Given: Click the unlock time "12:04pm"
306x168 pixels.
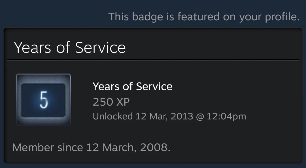Looking at the screenshot, I should pos(226,116).
